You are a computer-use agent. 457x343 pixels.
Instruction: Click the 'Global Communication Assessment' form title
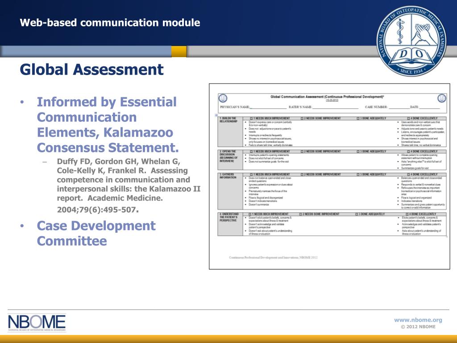click(x=327, y=96)
